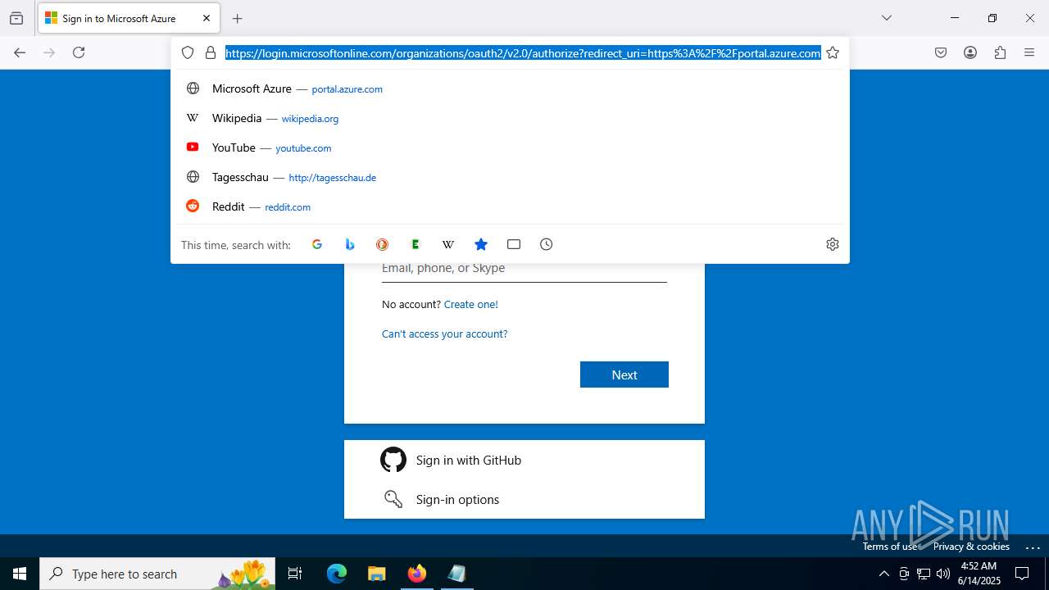Image resolution: width=1049 pixels, height=590 pixels.
Task: View site security padlock info
Action: tap(211, 52)
